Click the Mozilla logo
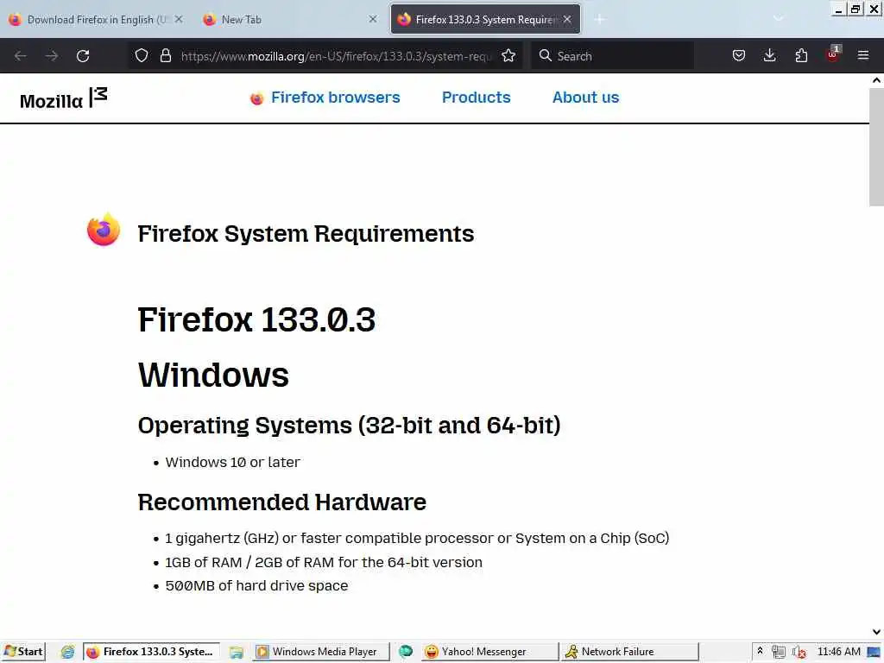884x663 pixels. coord(64,98)
